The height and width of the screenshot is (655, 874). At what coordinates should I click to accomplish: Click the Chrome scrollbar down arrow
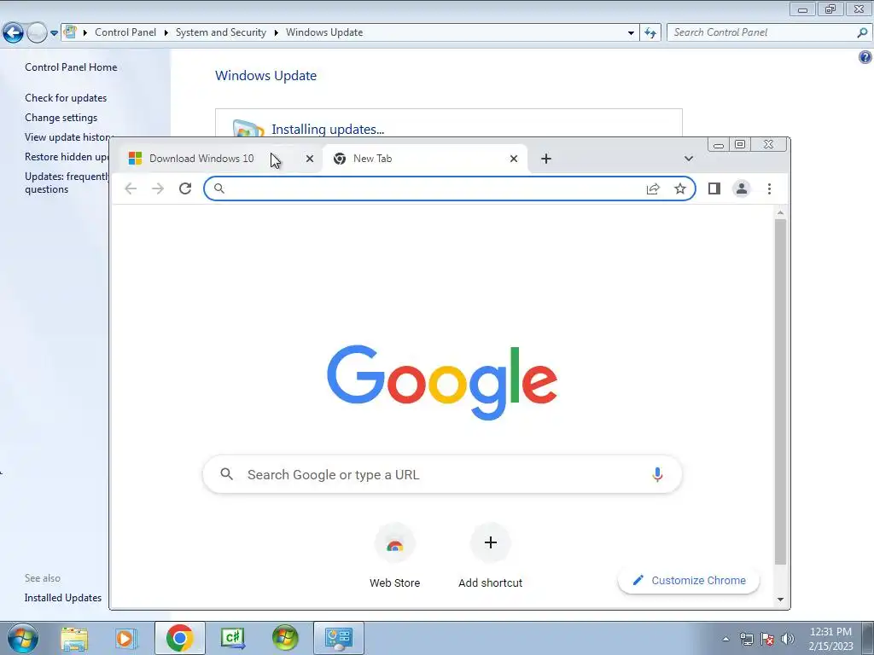[x=780, y=600]
